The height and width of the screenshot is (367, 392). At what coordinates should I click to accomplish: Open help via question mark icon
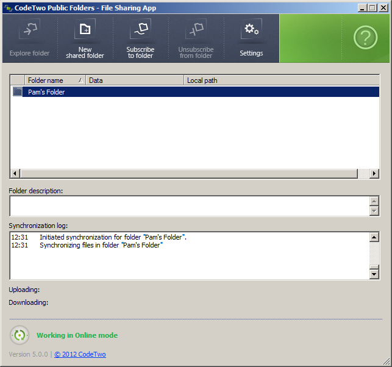tap(365, 38)
